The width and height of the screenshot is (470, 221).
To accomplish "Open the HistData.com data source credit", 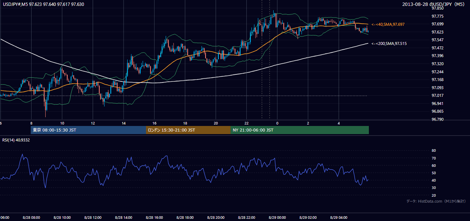I will point(436,201).
